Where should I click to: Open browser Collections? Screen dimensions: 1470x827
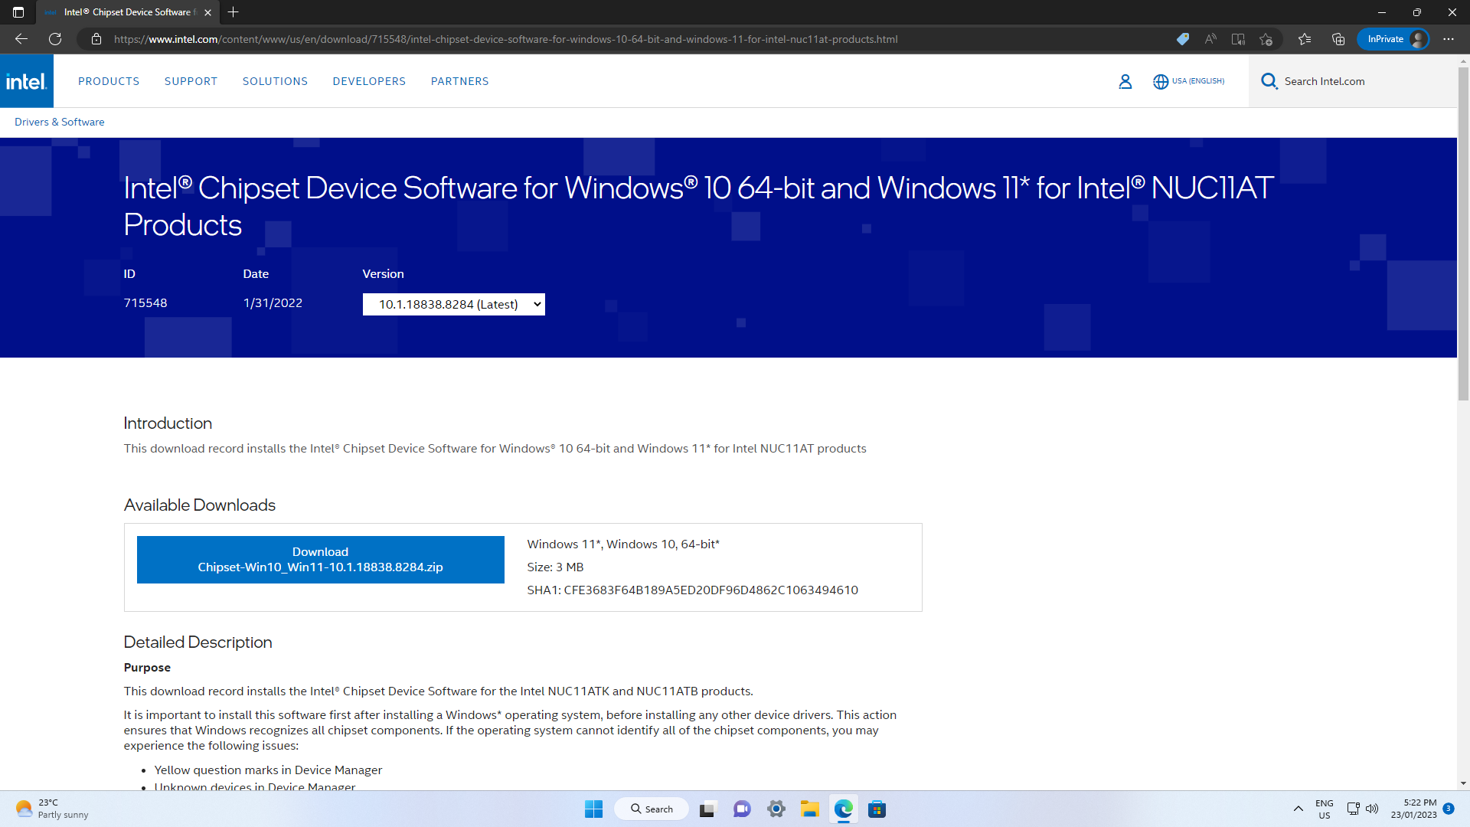click(x=1338, y=39)
